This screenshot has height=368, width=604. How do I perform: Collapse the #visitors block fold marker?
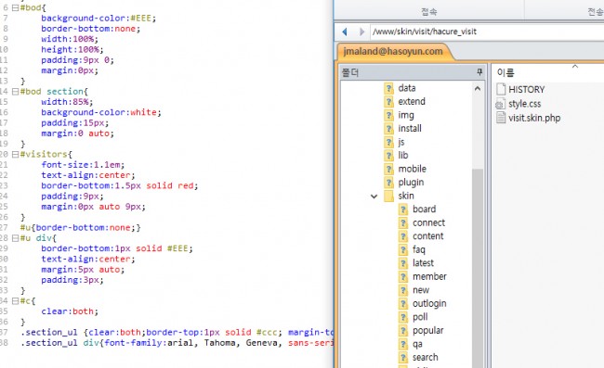pyautogui.click(x=15, y=154)
